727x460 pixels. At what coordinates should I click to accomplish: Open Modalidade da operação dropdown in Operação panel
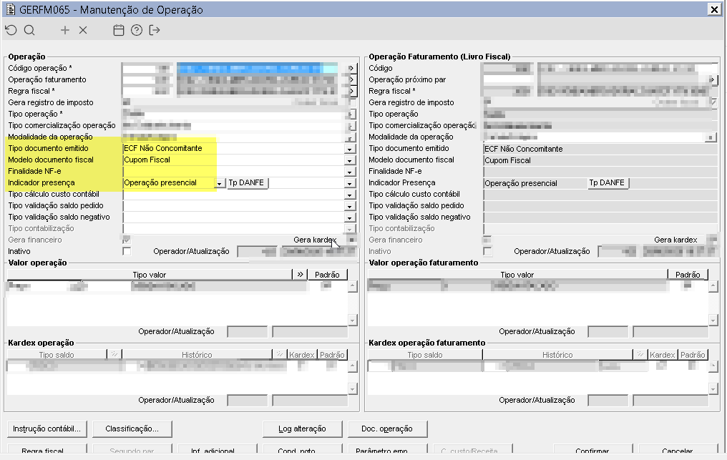click(351, 137)
